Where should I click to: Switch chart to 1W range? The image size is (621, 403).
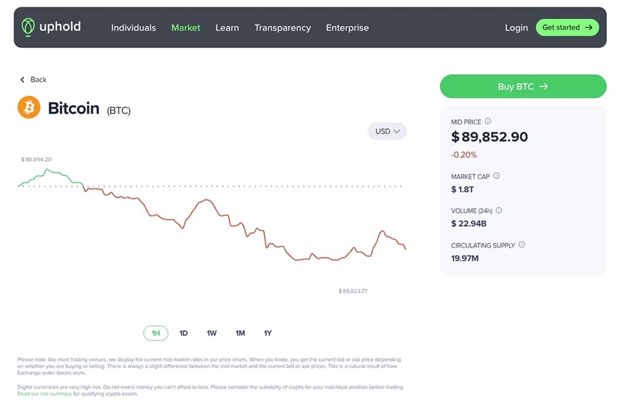pos(212,333)
